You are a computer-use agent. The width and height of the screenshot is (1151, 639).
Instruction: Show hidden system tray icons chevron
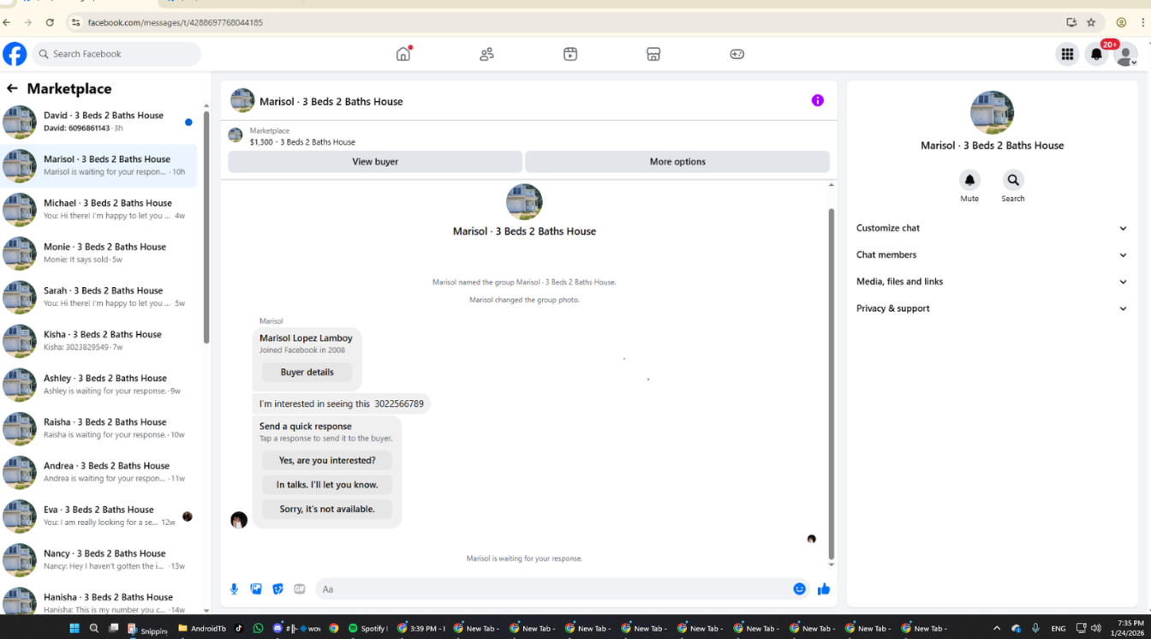tap(996, 629)
